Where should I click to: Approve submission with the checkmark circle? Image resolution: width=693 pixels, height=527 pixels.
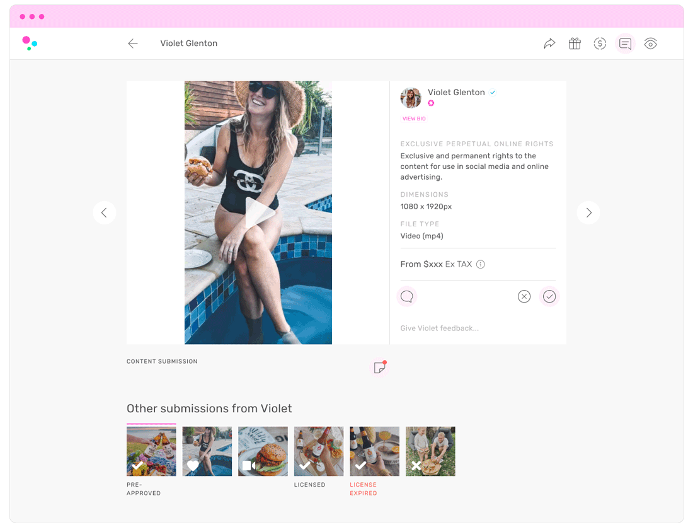pos(549,296)
